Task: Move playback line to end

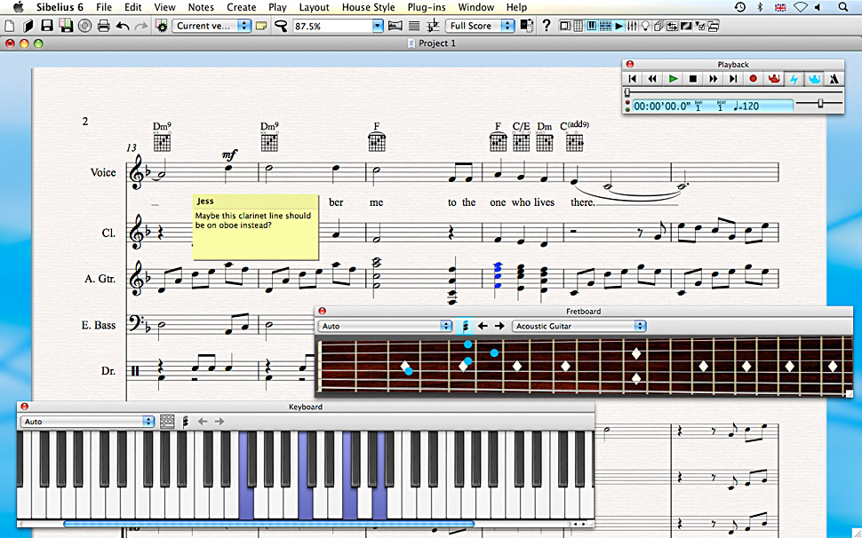Action: tap(733, 79)
